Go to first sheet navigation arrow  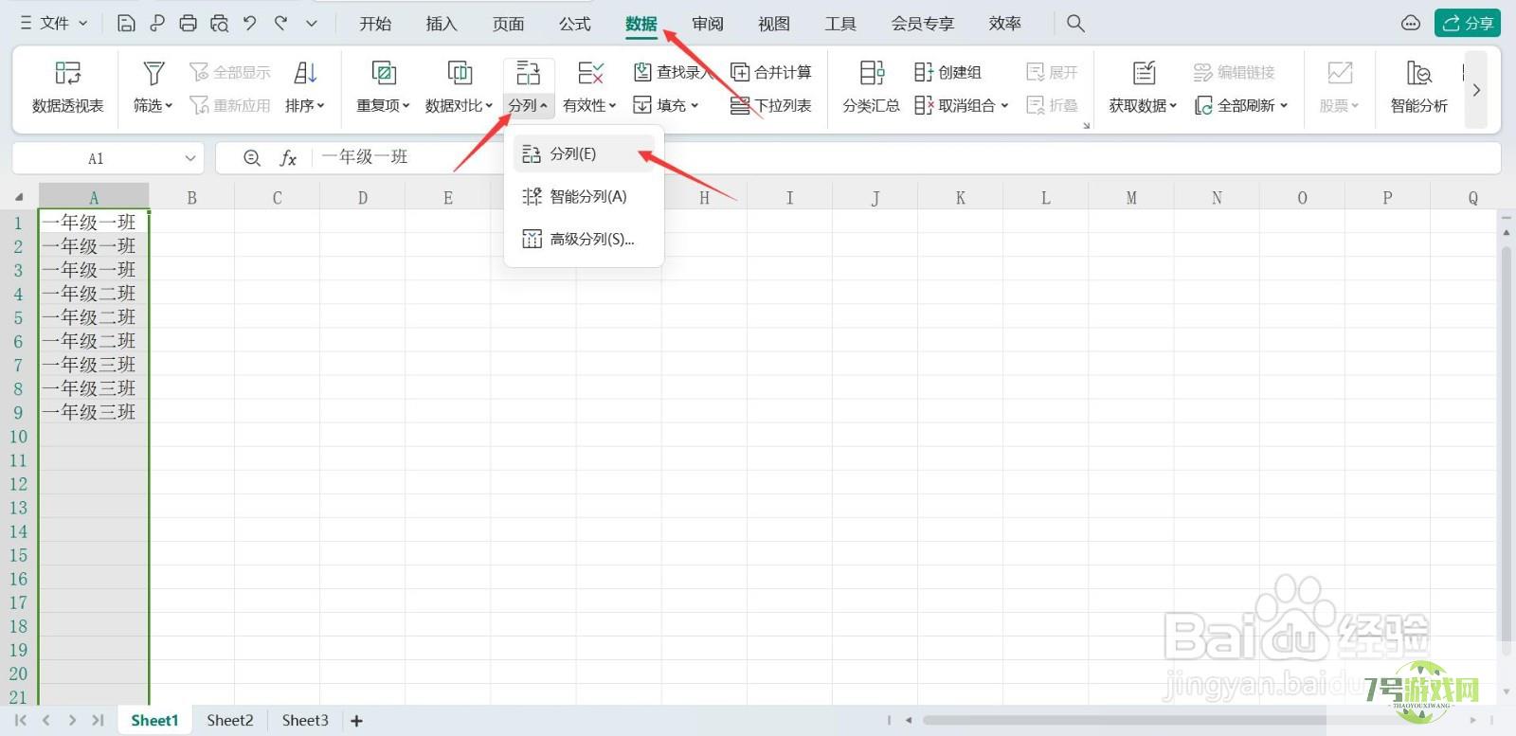(20, 720)
